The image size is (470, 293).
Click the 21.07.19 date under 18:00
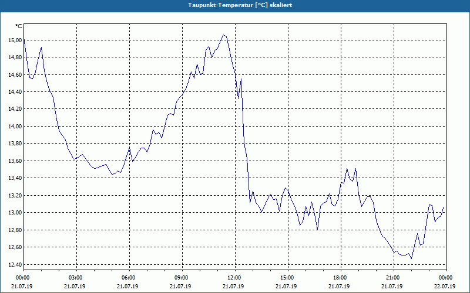tap(339, 287)
